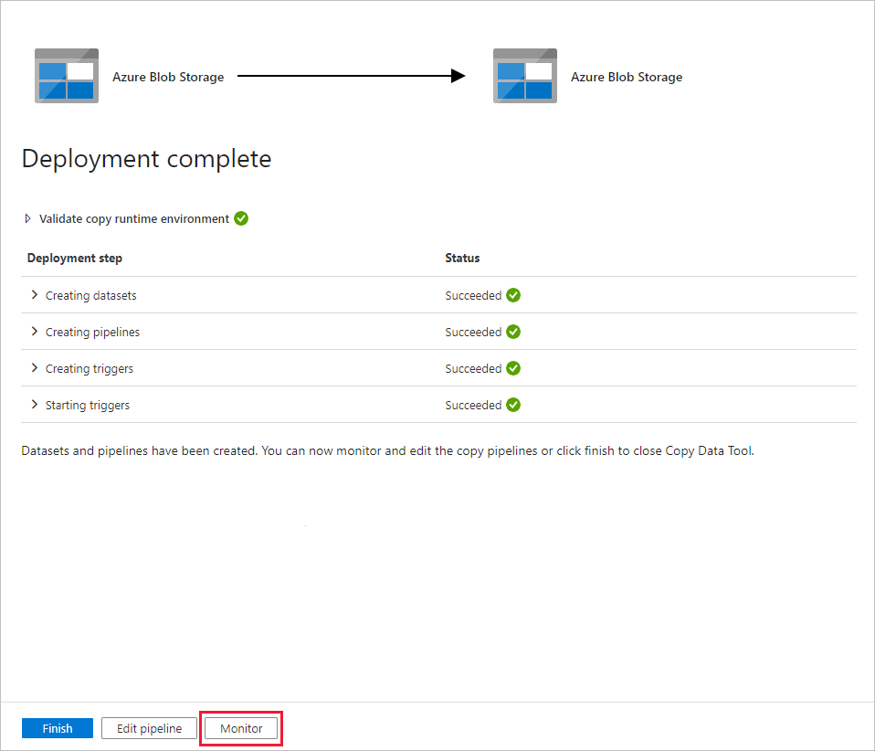
Task: Click the green check beside Validate copy runtime environment
Action: tap(240, 218)
